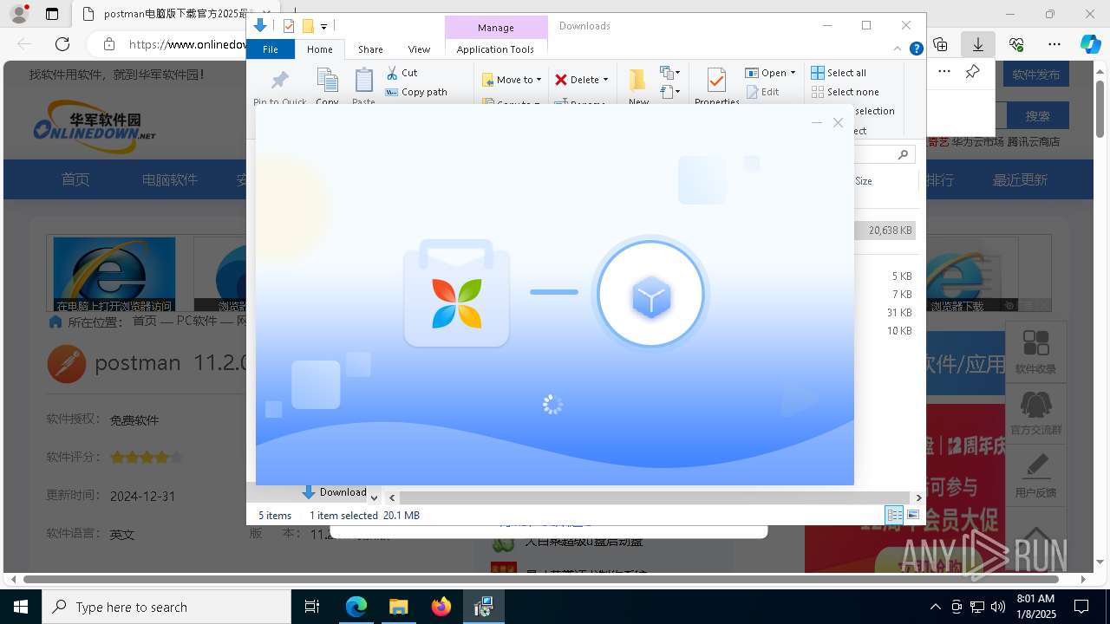Click quick access Properties checkmark icon
The height and width of the screenshot is (624, 1110).
coord(289,26)
